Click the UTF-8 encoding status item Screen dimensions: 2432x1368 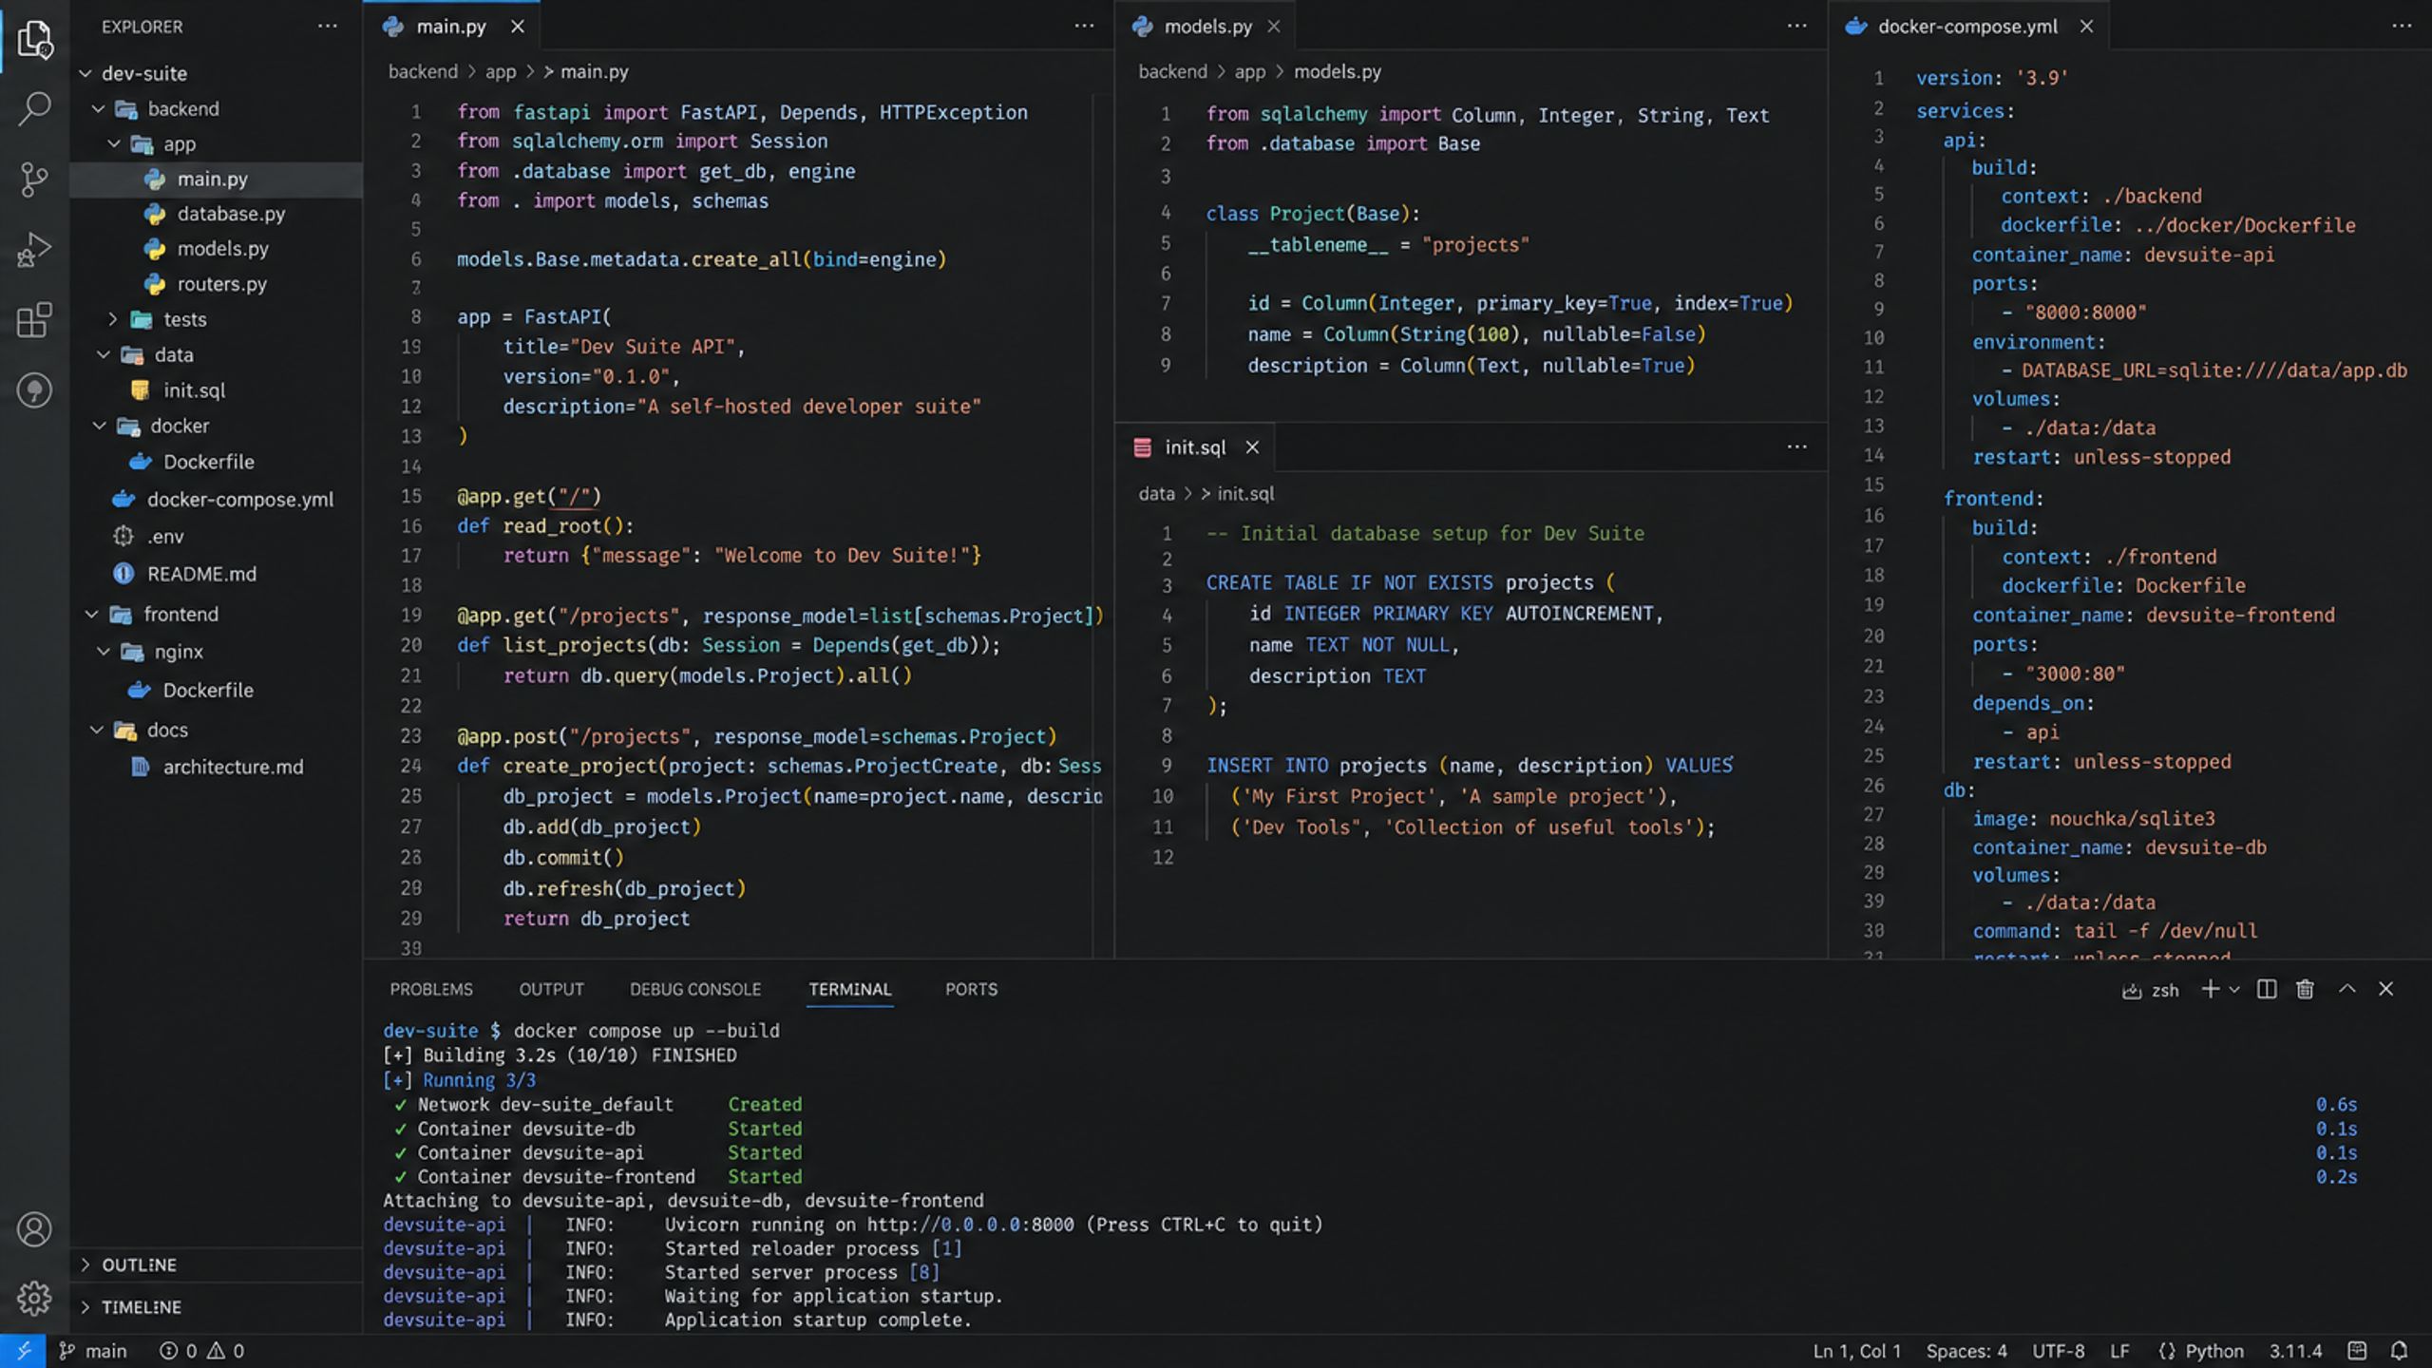[x=2059, y=1351]
